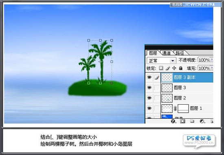The width and height of the screenshot is (224, 155).
Task: Create new group folder icon
Action: coord(192,121)
